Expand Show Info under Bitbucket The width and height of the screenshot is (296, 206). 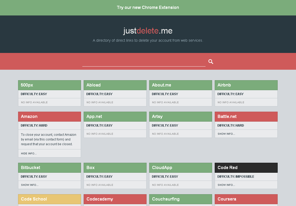pyautogui.click(x=30, y=185)
